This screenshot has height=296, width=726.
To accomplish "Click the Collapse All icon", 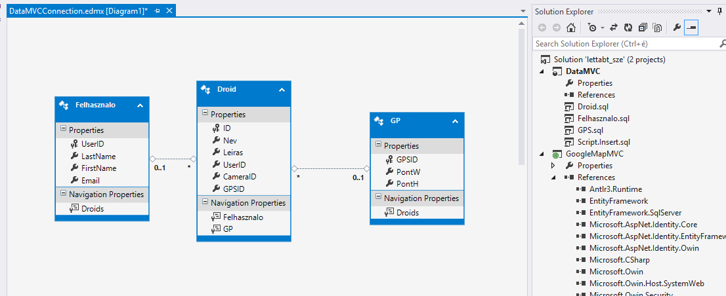I will (642, 28).
